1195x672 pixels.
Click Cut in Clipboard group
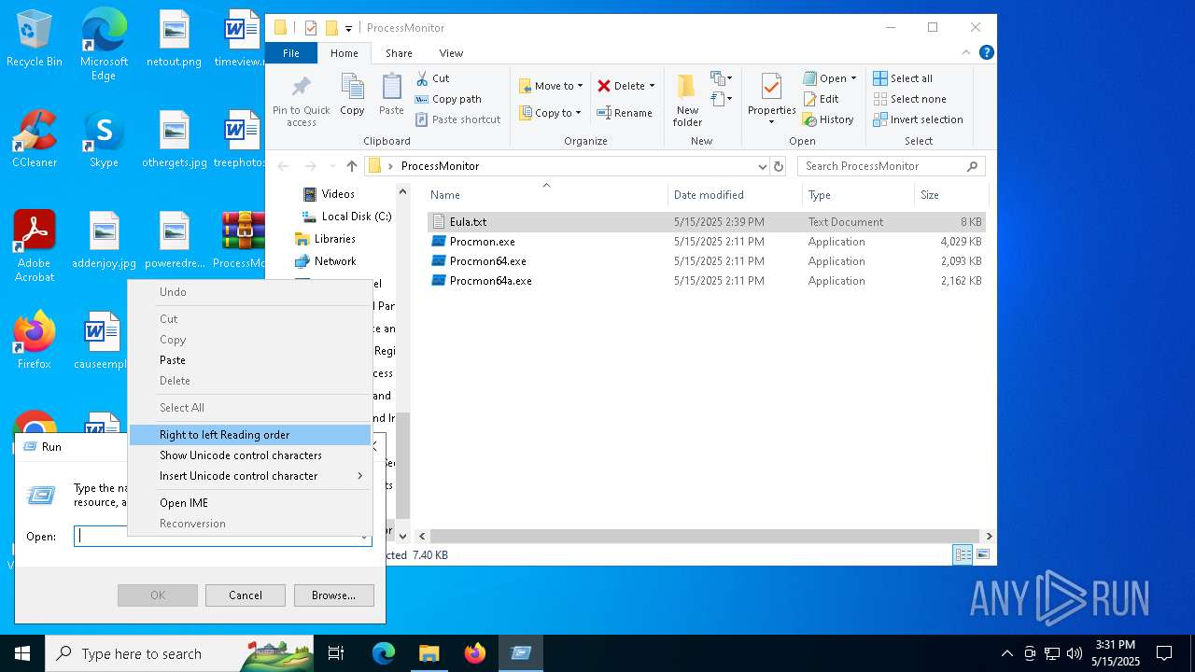click(x=432, y=78)
